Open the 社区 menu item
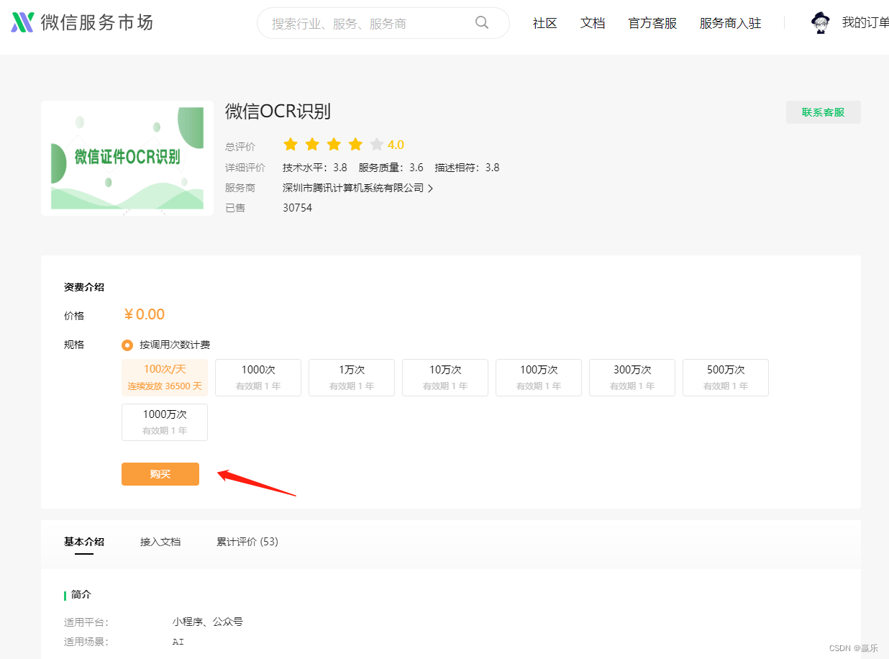 coord(544,23)
